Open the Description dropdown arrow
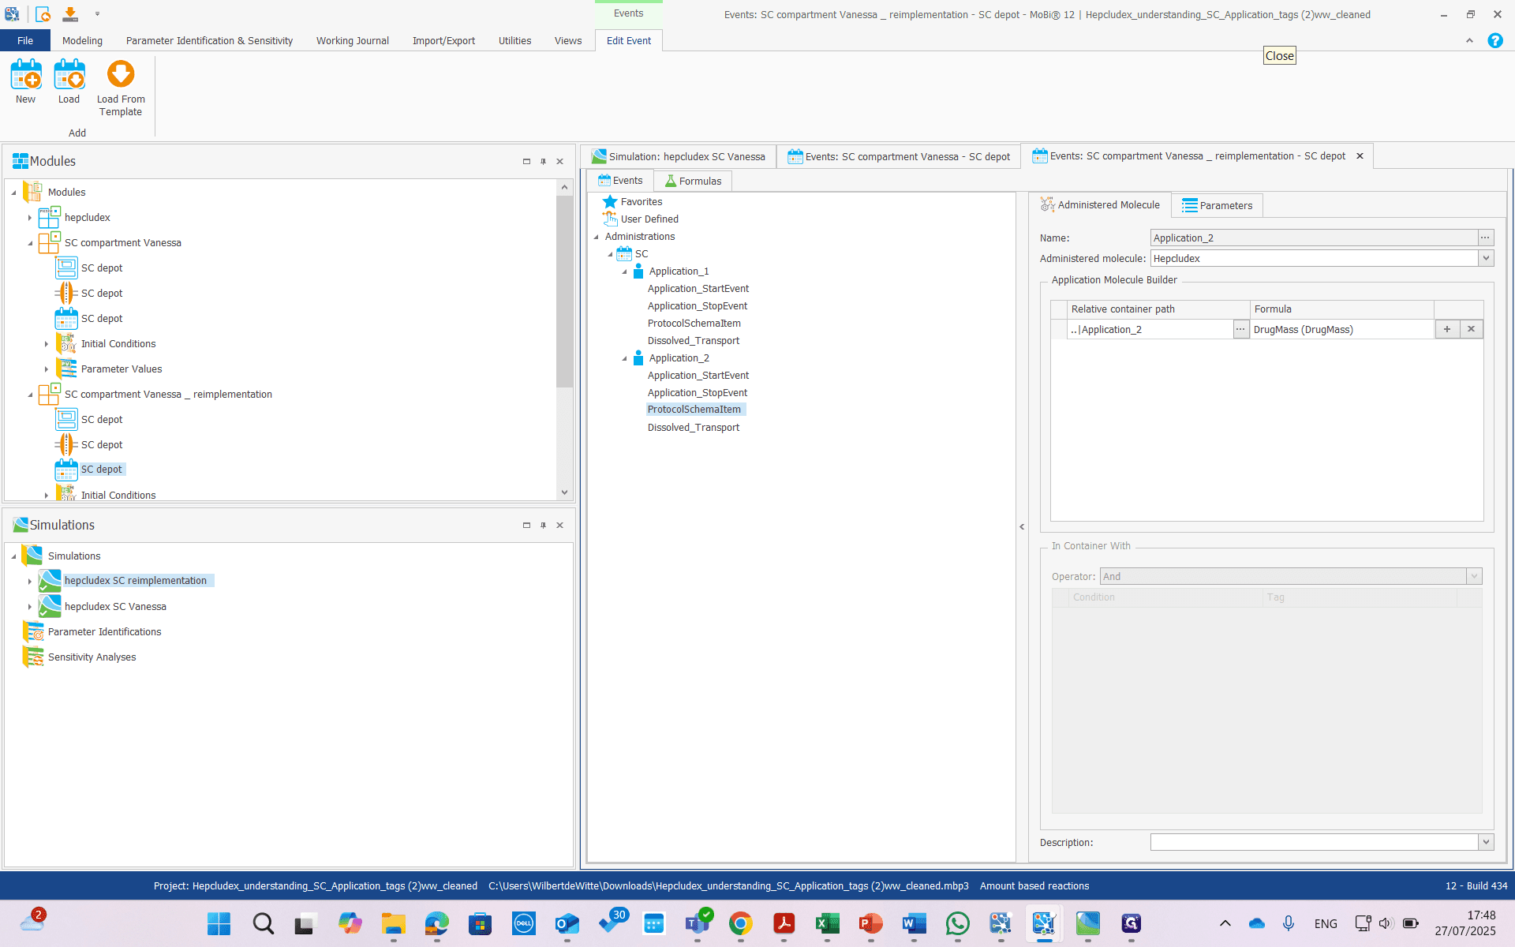The height and width of the screenshot is (947, 1515). pos(1486,842)
